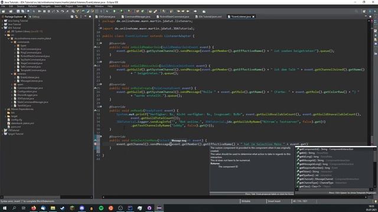Go back with the left navigation arrow
Screen dimensions: 378x212
(188, 11)
